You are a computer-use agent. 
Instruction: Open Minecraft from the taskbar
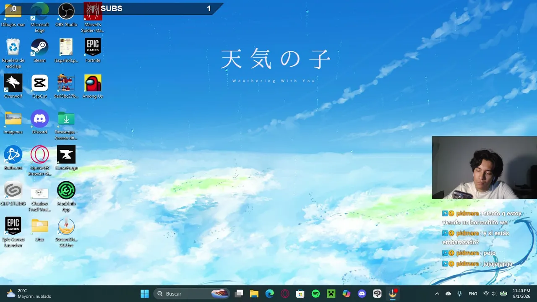point(331,294)
